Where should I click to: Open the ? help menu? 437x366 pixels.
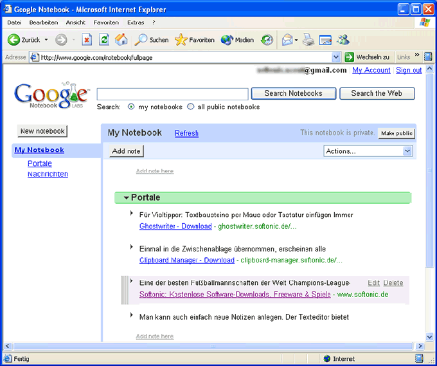pyautogui.click(x=154, y=23)
